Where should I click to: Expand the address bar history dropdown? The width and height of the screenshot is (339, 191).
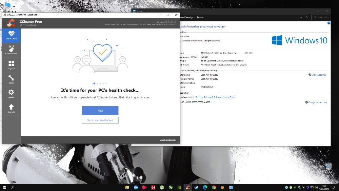point(301,17)
